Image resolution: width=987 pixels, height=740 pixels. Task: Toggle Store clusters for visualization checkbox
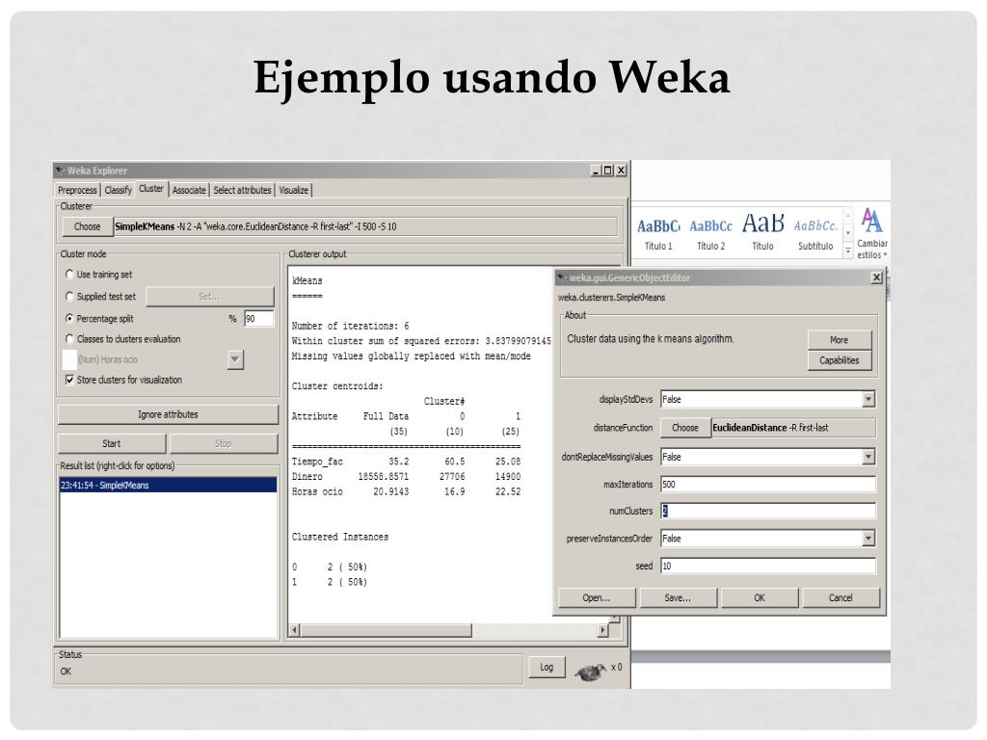[69, 380]
